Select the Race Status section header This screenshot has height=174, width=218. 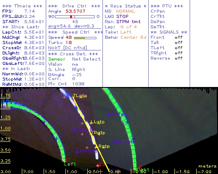click(x=126, y=6)
